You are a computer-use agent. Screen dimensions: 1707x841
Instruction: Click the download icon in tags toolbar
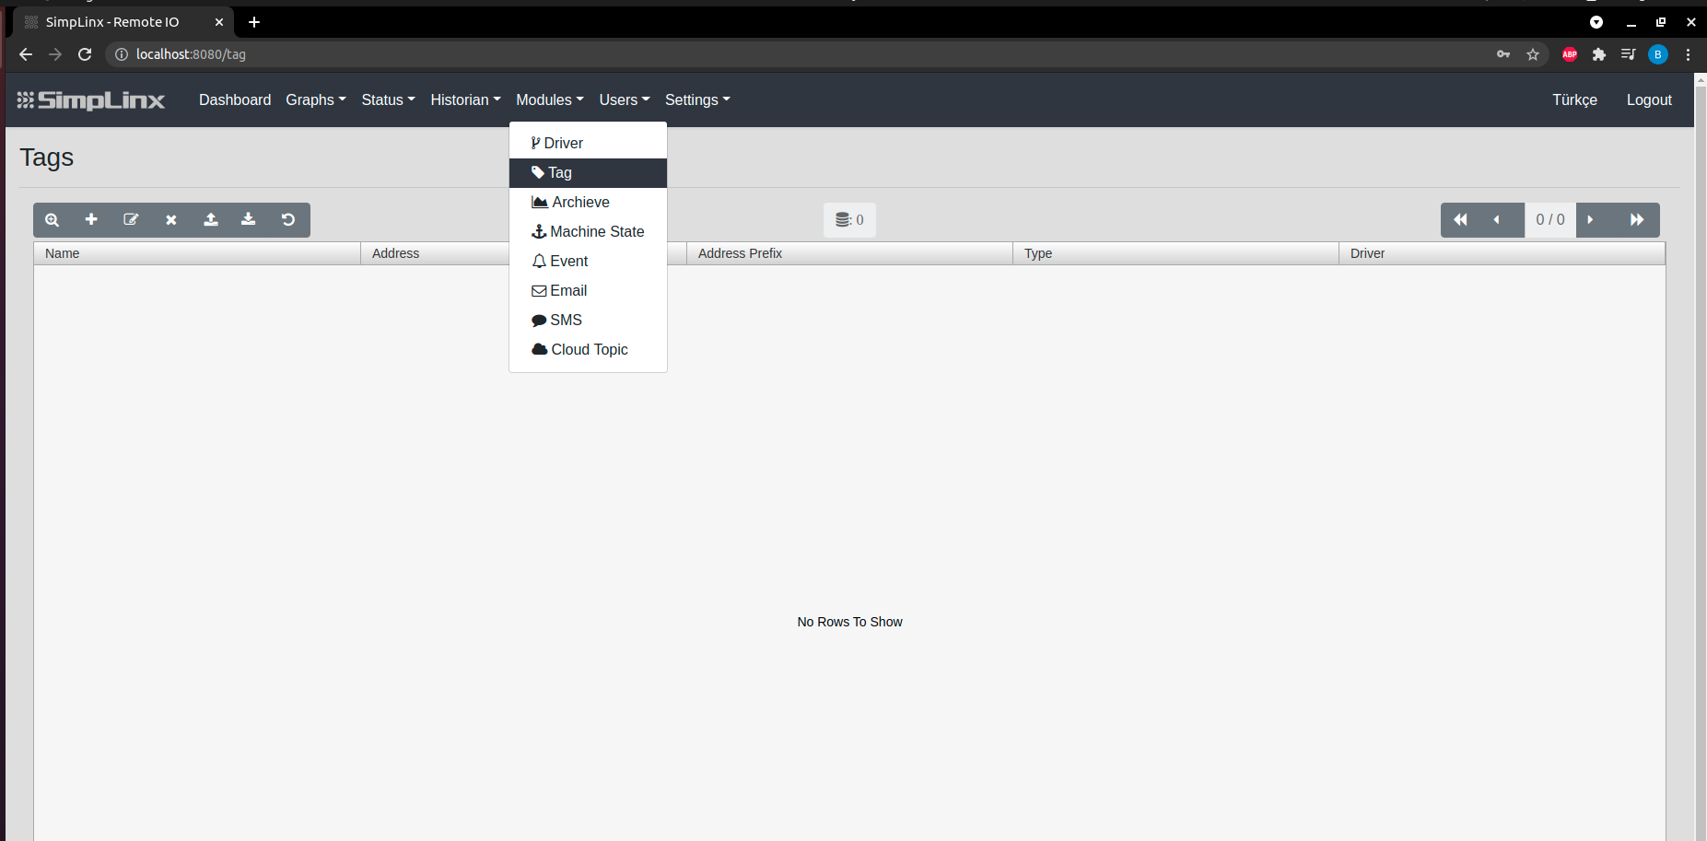pos(249,219)
